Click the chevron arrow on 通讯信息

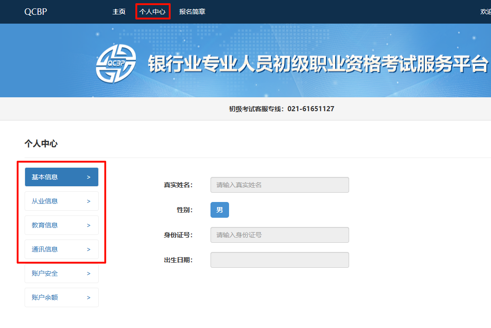click(89, 249)
